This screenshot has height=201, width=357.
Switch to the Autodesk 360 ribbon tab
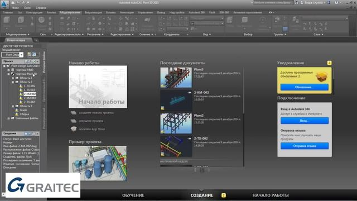point(196,12)
